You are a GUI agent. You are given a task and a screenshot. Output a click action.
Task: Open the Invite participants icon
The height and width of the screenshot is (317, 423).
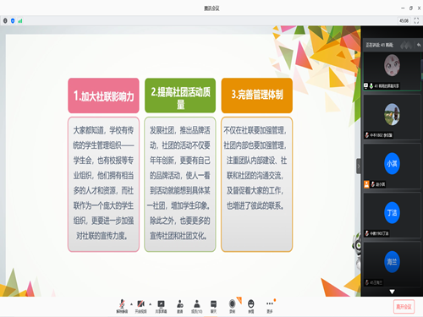[179, 306]
